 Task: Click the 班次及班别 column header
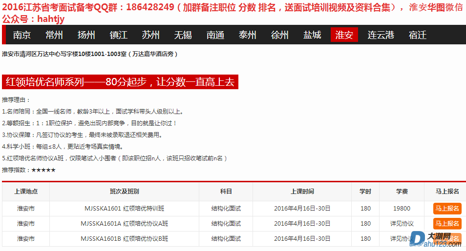(124, 192)
